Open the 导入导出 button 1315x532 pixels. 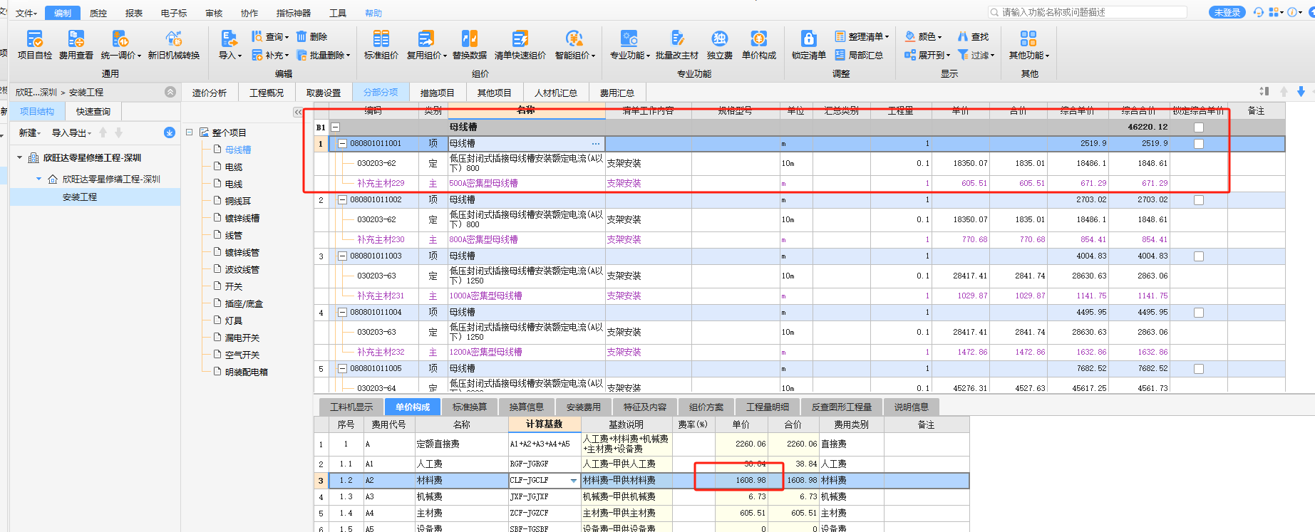click(x=71, y=132)
